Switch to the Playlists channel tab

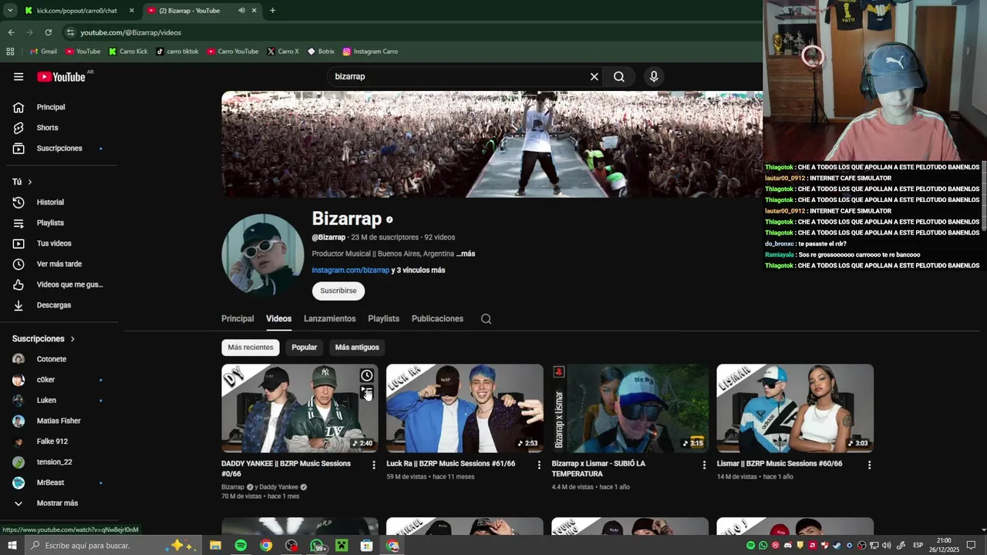tap(383, 318)
